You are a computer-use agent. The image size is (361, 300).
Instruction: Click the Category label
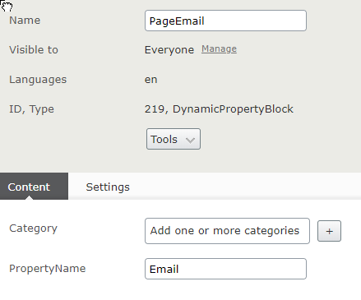33,228
